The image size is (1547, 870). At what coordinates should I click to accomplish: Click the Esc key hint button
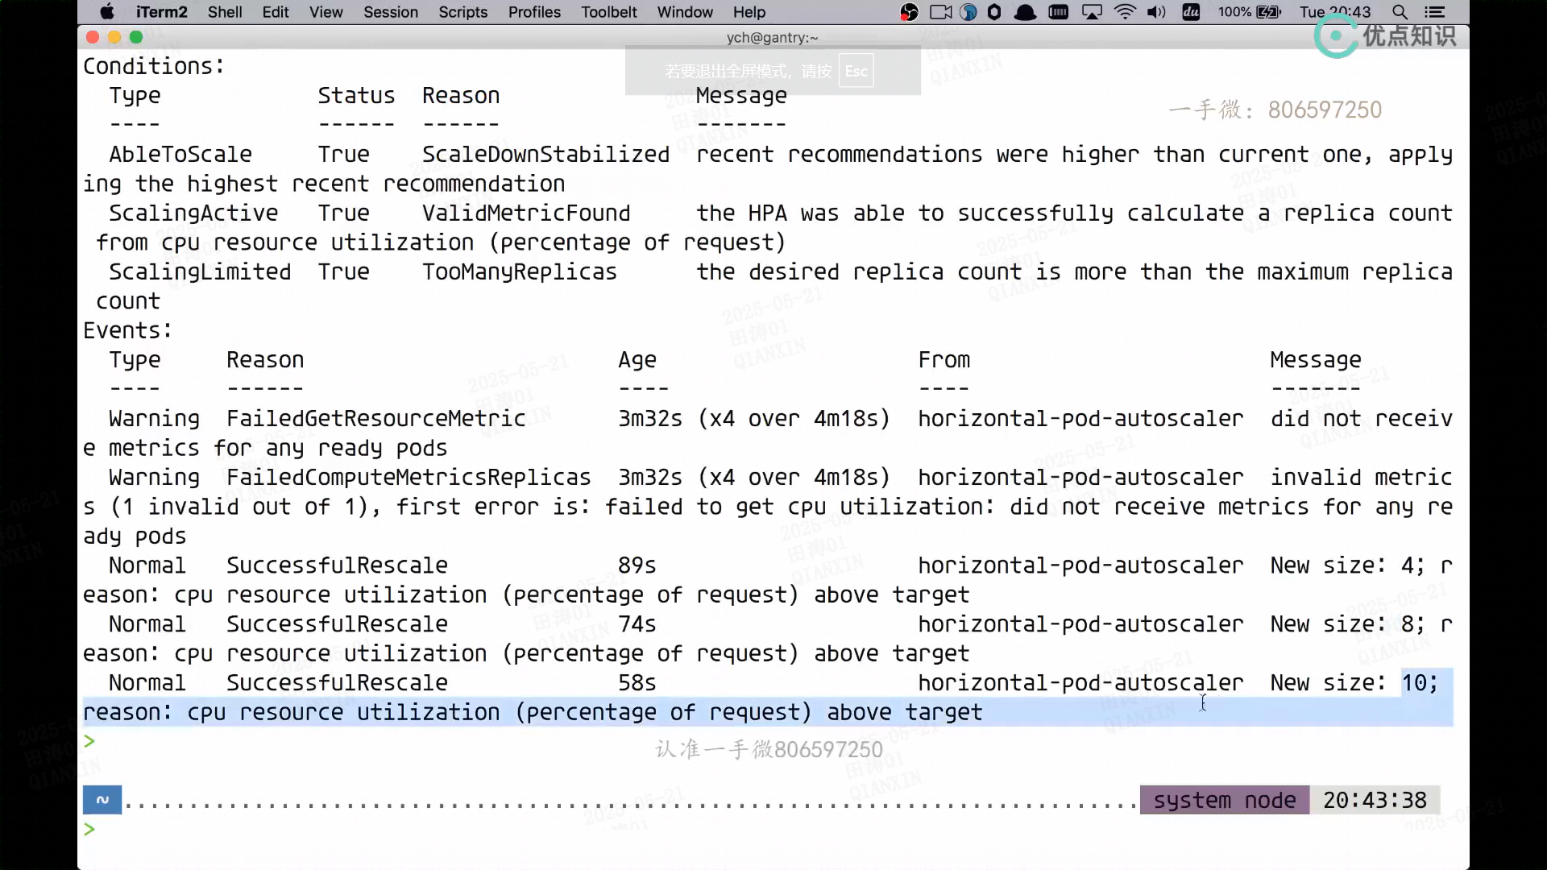tap(856, 71)
